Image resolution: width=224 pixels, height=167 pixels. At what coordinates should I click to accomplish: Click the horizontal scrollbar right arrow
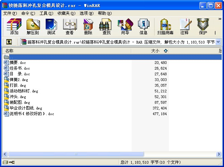click(219, 154)
